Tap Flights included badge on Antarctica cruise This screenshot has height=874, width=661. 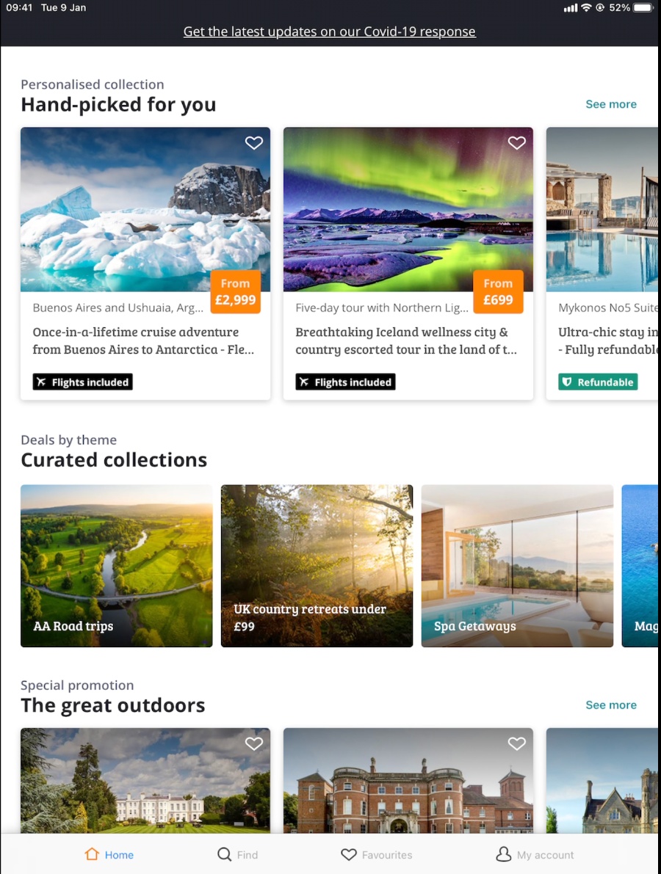pyautogui.click(x=82, y=382)
